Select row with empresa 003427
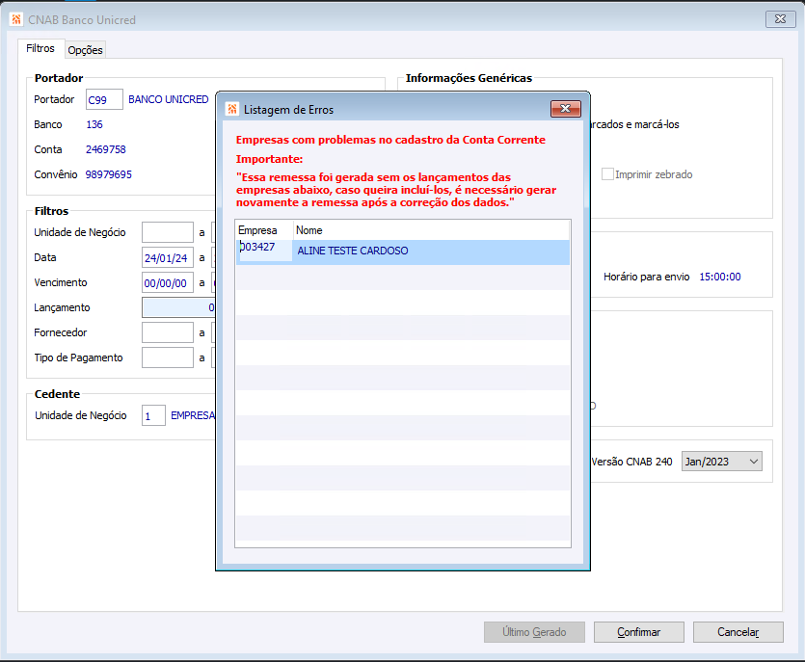Image resolution: width=805 pixels, height=662 pixels. coord(403,251)
